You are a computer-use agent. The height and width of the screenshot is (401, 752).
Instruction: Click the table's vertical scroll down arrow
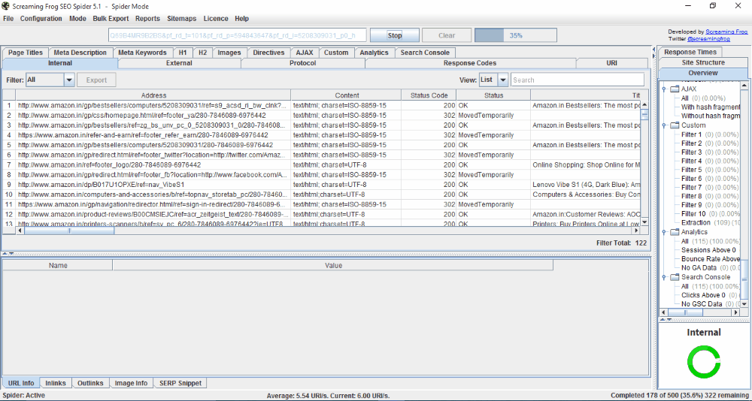644,222
